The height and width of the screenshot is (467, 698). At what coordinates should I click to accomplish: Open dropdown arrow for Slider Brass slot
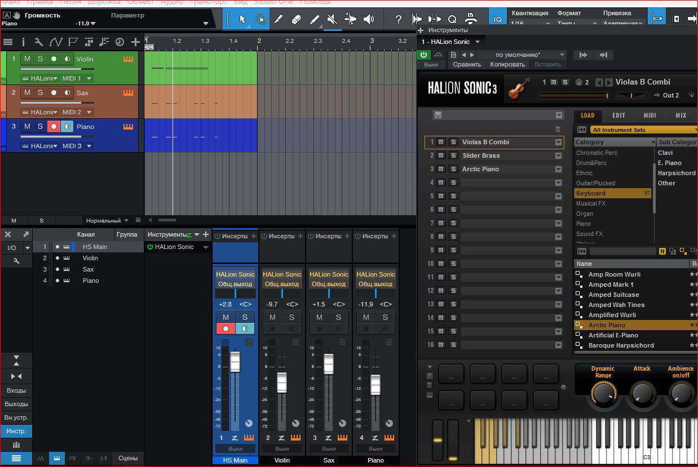[558, 155]
